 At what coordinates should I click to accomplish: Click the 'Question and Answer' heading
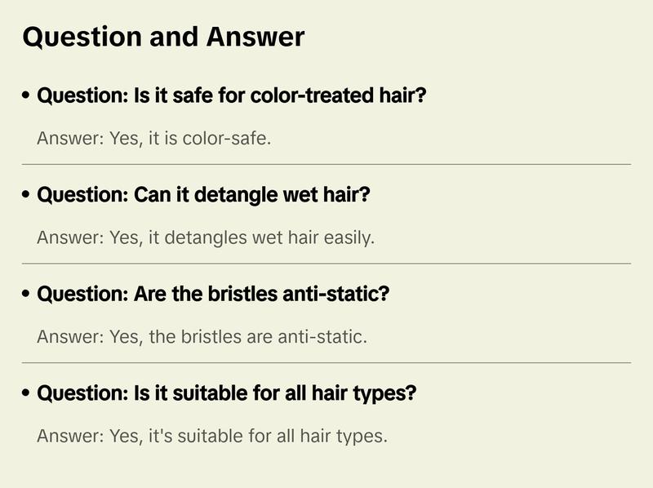[163, 37]
